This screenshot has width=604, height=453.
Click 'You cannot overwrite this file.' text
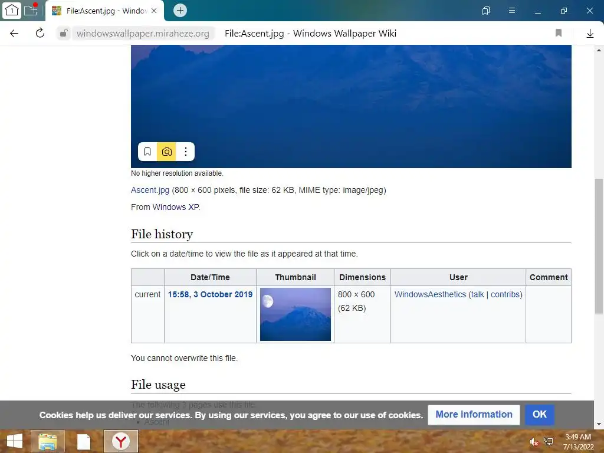tap(184, 358)
